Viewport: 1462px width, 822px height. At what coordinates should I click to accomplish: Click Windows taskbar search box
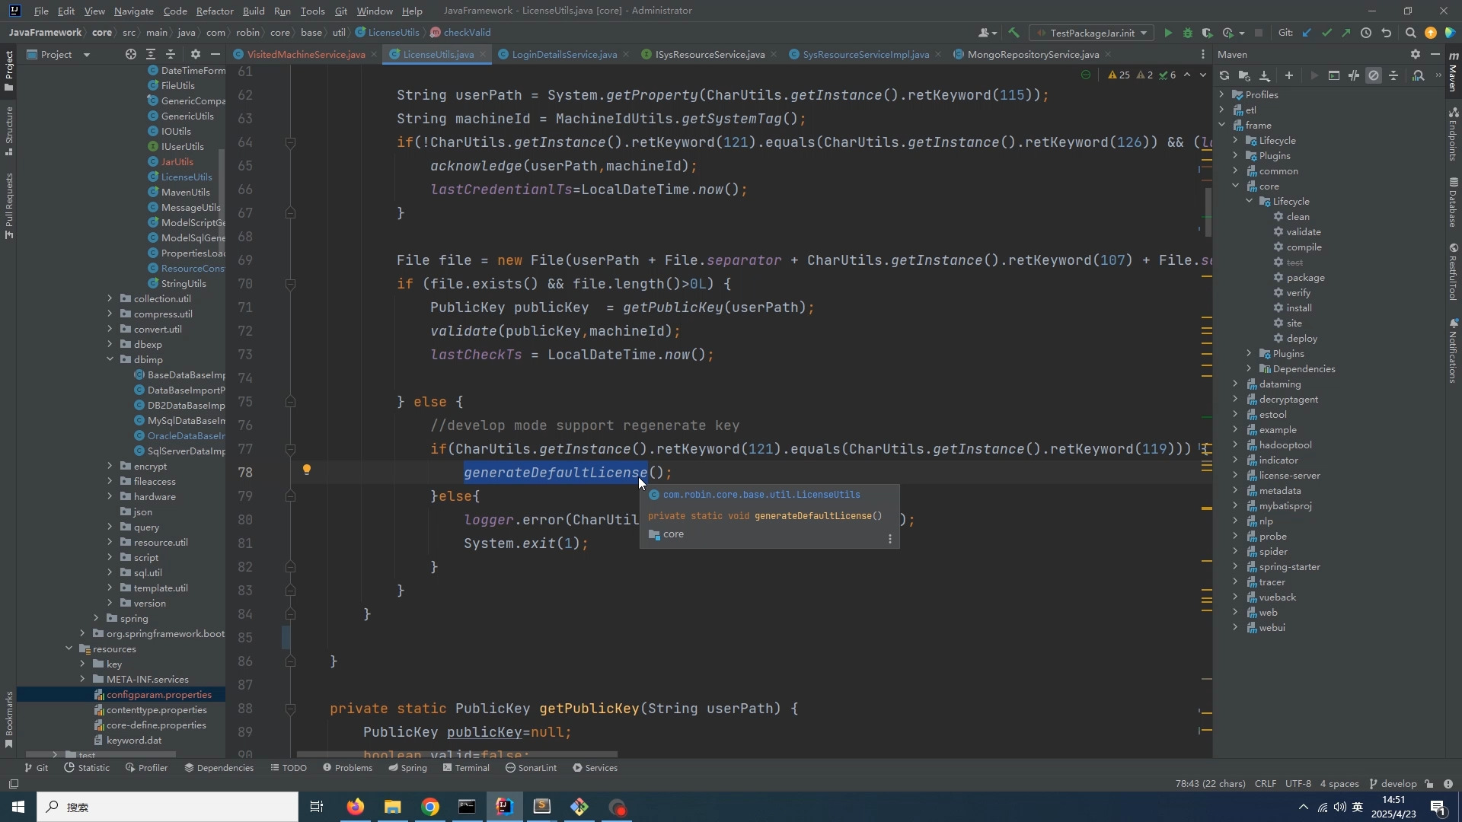pyautogui.click(x=168, y=807)
